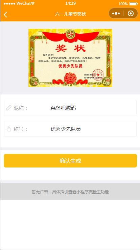This screenshot has height=250, width=140.
Task: Click the 确认生成 button
Action: 70,161
